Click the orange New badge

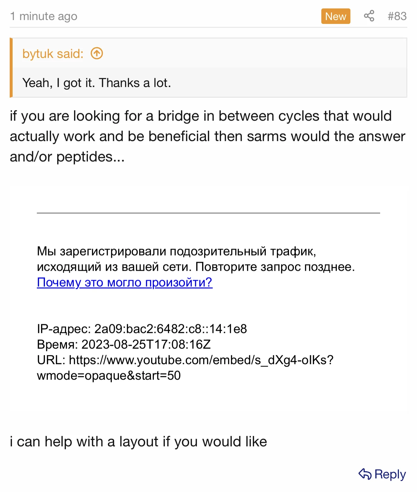[336, 16]
